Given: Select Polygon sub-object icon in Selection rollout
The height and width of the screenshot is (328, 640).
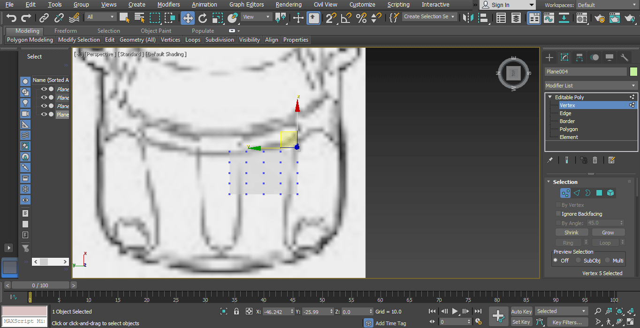Looking at the screenshot, I should pyautogui.click(x=599, y=193).
